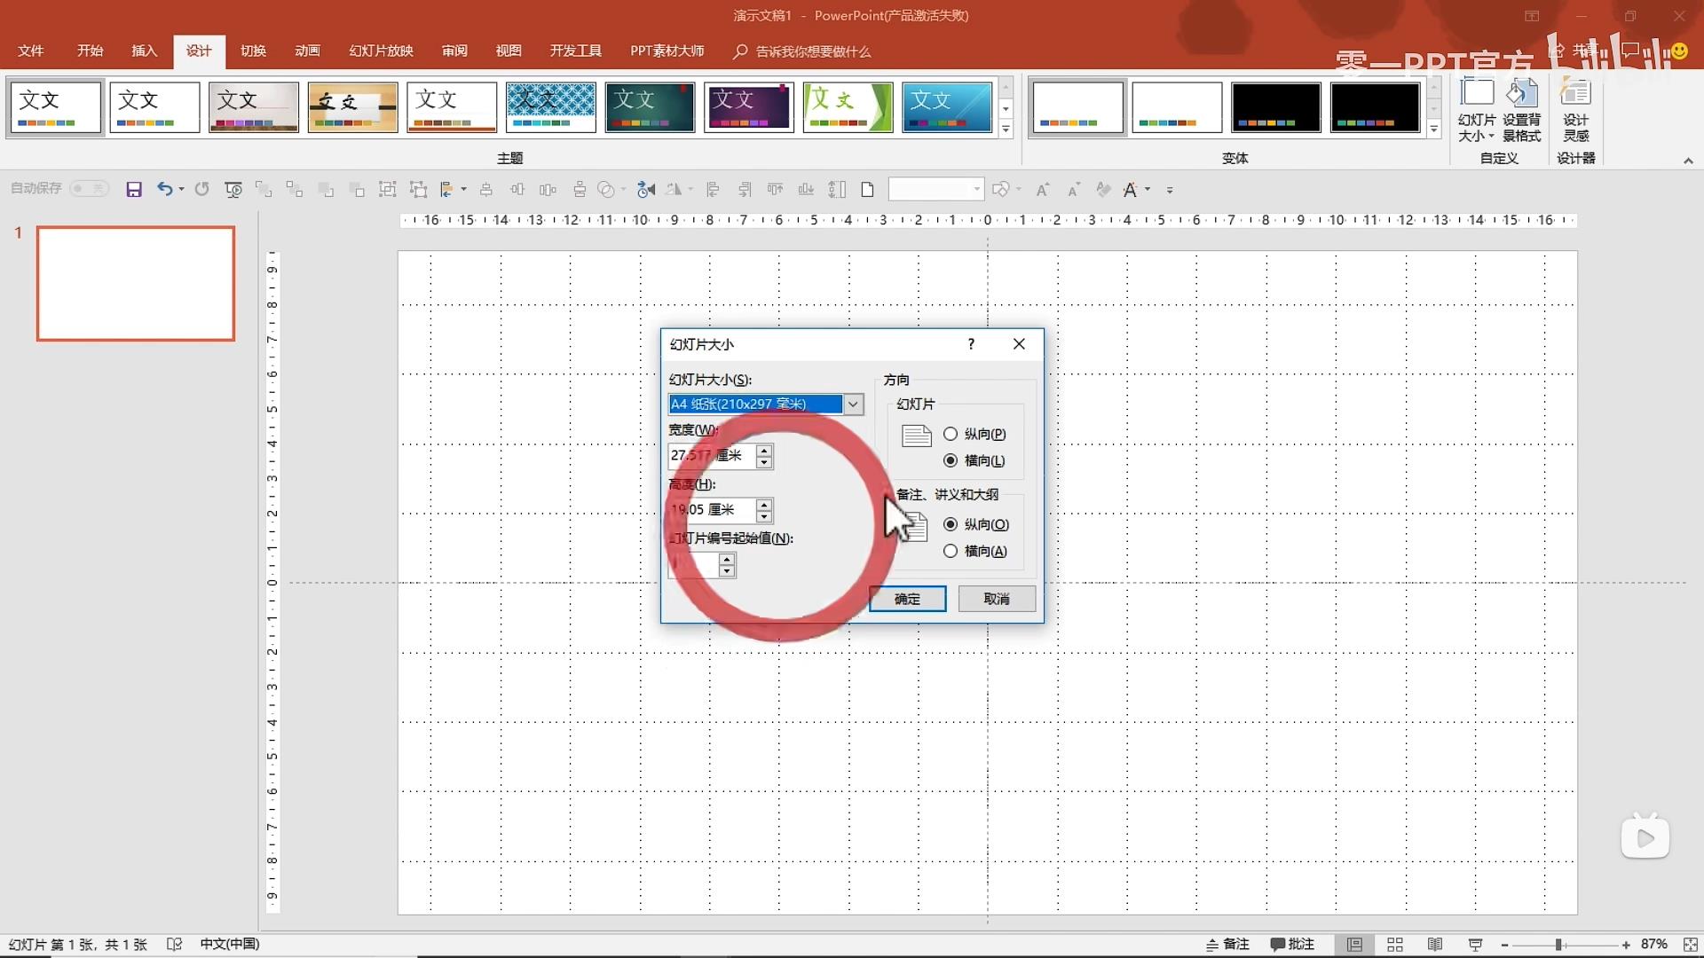Click zoom in plus button
This screenshot has height=958, width=1704.
tap(1626, 945)
